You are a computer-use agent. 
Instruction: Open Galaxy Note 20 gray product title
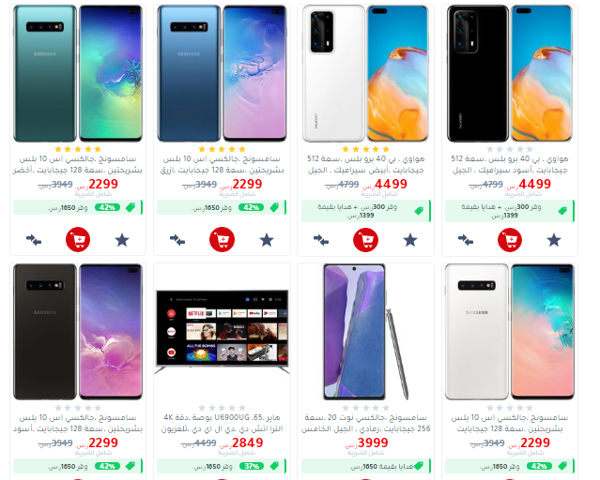click(x=366, y=423)
